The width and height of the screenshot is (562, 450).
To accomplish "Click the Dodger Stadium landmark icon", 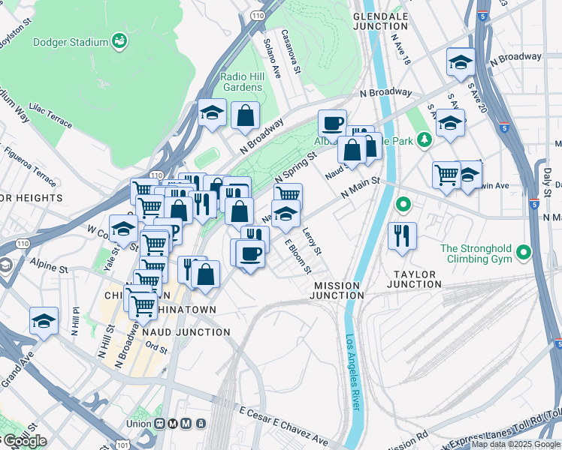I will [x=119, y=41].
